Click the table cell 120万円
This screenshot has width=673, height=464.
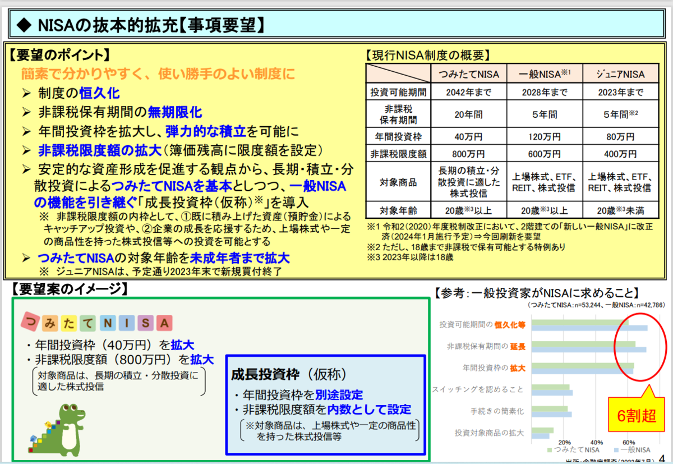click(x=544, y=135)
